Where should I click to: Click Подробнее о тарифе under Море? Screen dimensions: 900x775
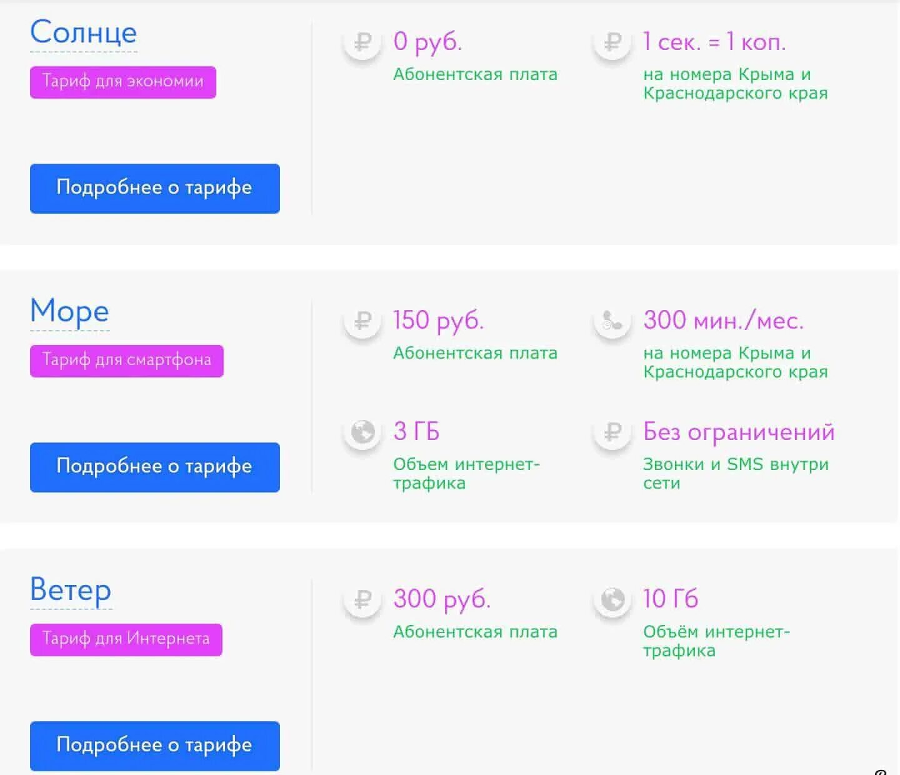click(x=155, y=467)
